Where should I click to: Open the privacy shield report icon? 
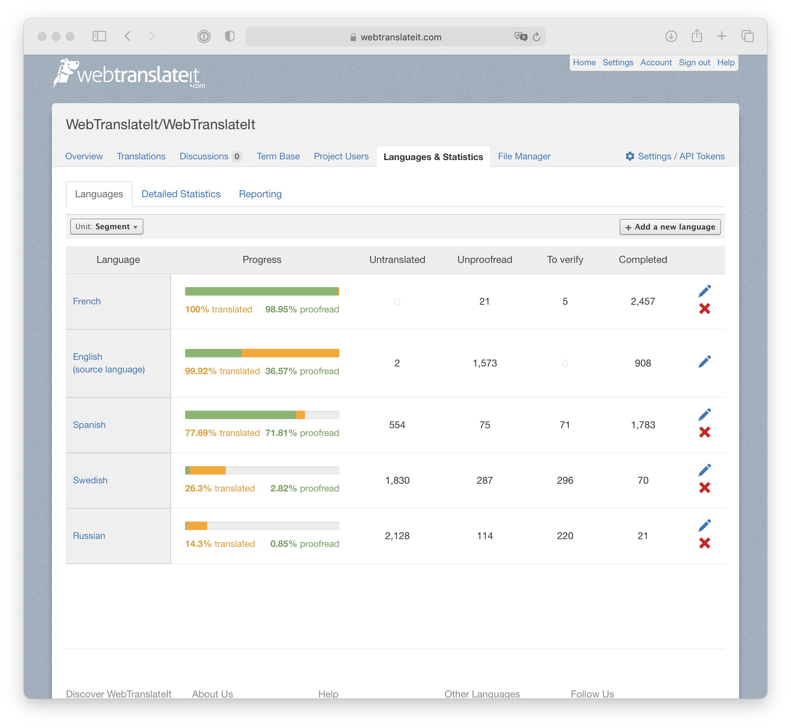tap(230, 37)
